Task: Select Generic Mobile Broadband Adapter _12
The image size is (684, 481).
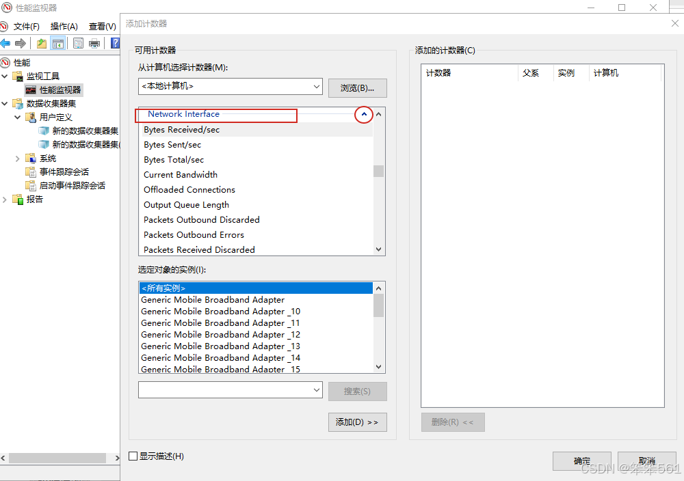Action: (256, 335)
